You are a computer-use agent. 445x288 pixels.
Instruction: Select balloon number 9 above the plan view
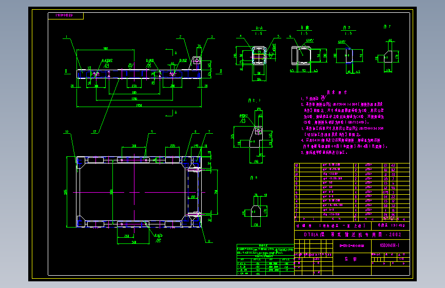click(x=152, y=132)
